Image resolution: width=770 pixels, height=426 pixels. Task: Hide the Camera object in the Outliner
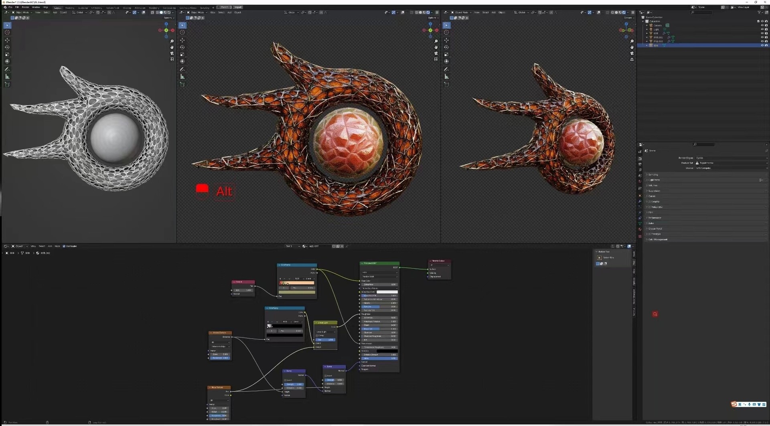762,25
